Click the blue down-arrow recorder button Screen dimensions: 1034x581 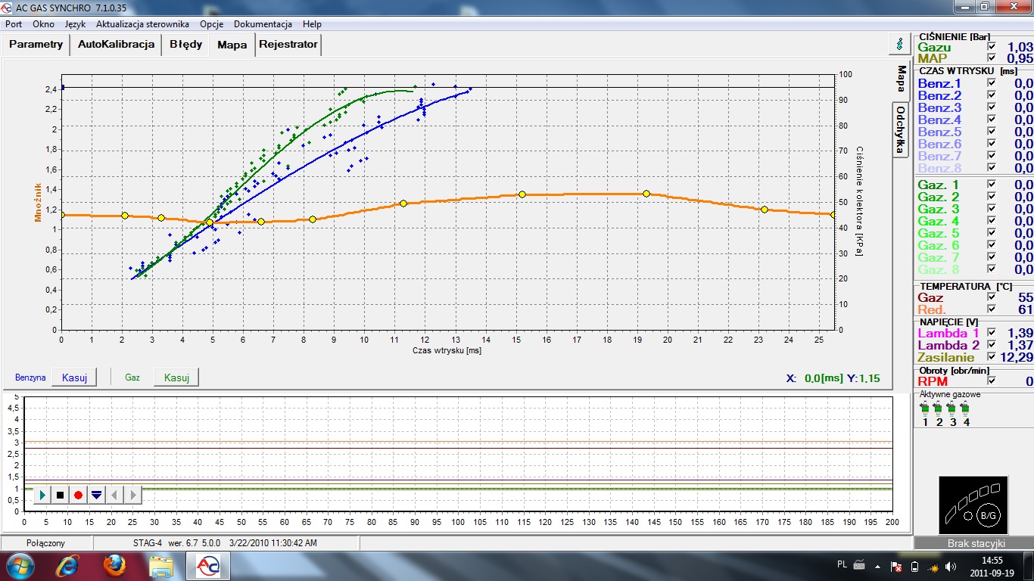click(x=96, y=495)
